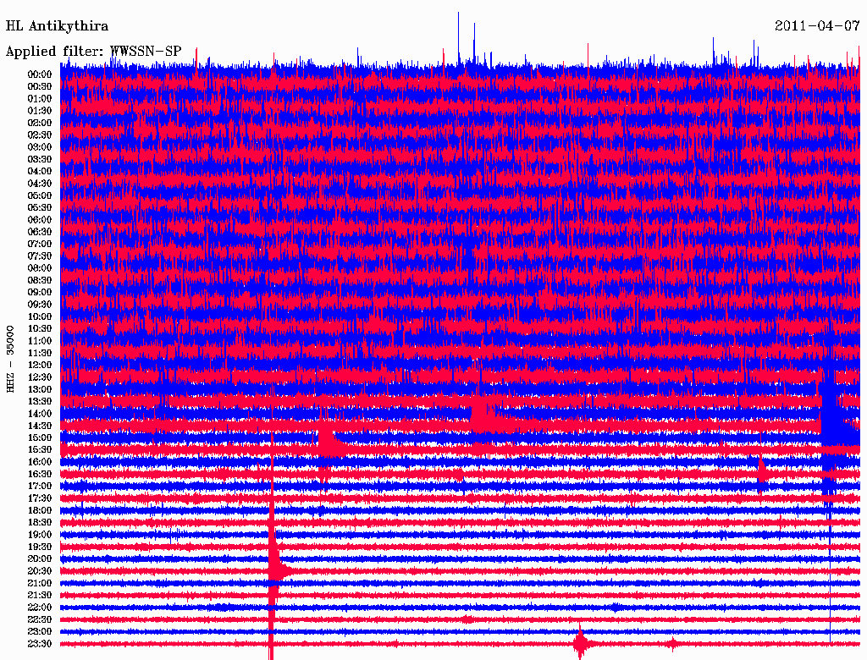Select the 01:00 time row label

click(x=40, y=99)
